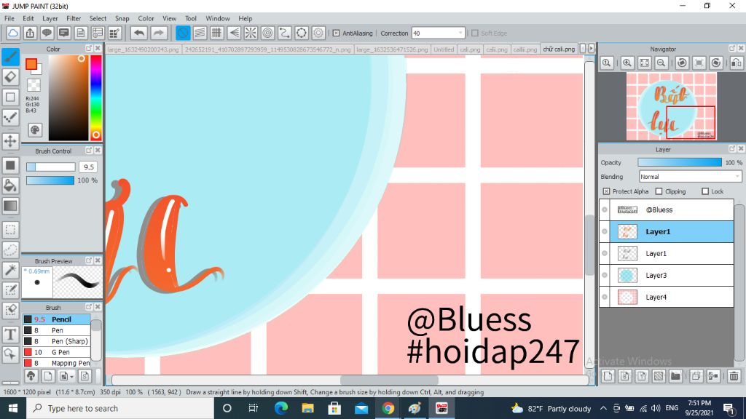This screenshot has width=746, height=419.
Task: Enable the concentric circle snap icon
Action: [267, 33]
